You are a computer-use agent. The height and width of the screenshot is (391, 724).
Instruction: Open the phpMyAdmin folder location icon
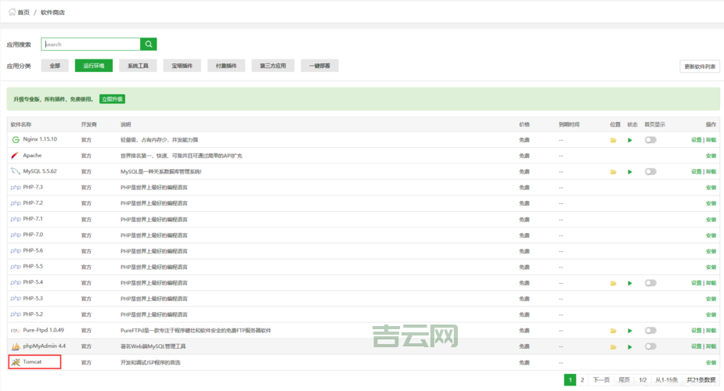click(x=614, y=346)
